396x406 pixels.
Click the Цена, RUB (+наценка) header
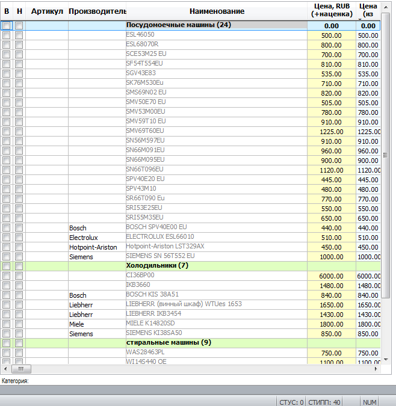332,10
